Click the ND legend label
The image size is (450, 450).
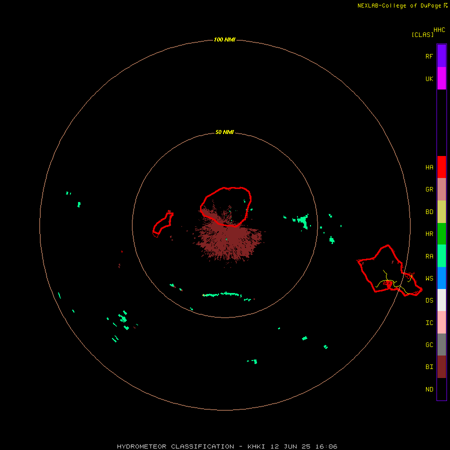point(429,389)
